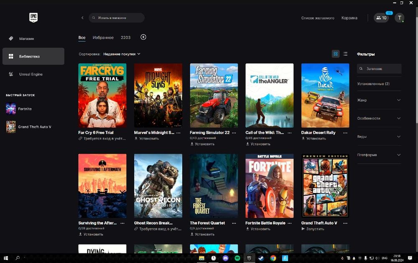Open Fortnite Battle Royale cover art
The height and width of the screenshot is (263, 418).
(270, 186)
